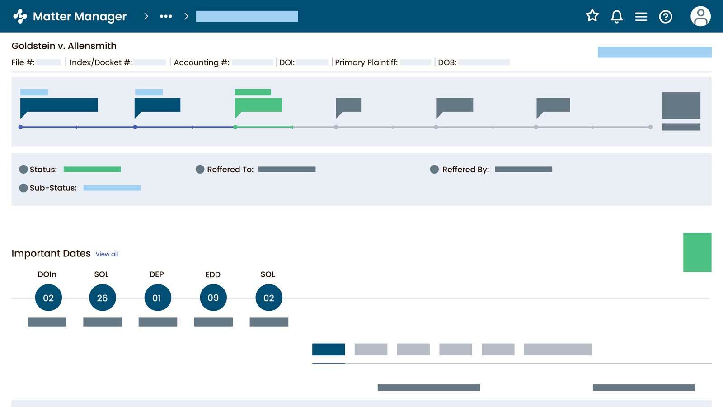The width and height of the screenshot is (723, 407).
Task: Expand the breadcrumb ellipsis menu
Action: click(x=166, y=16)
